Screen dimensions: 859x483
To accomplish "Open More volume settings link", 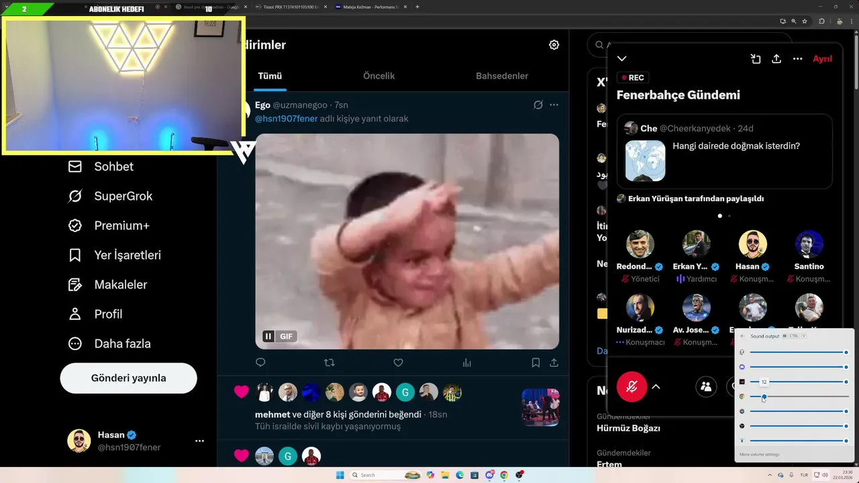I will click(x=760, y=455).
